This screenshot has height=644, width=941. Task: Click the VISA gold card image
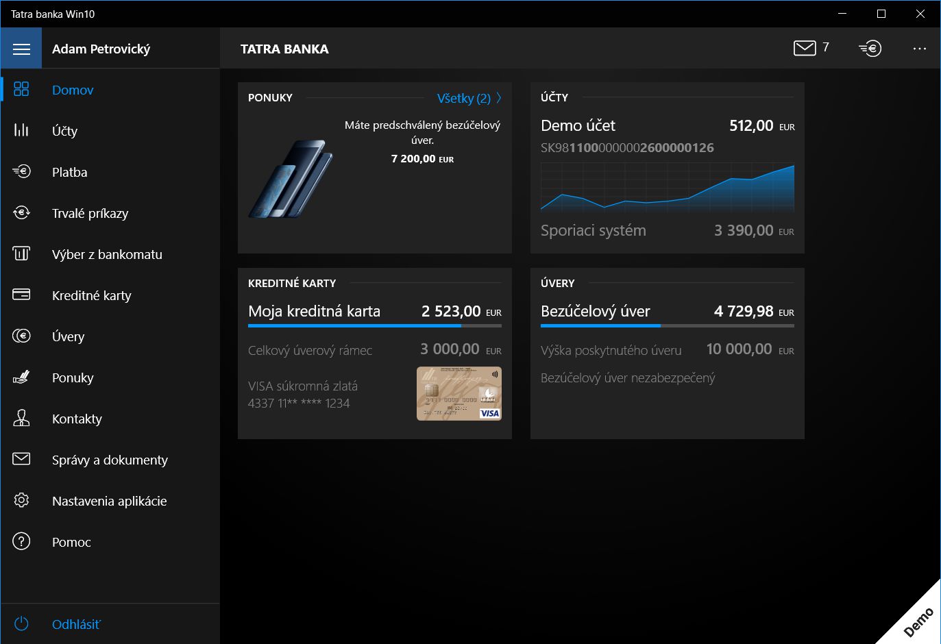(459, 393)
